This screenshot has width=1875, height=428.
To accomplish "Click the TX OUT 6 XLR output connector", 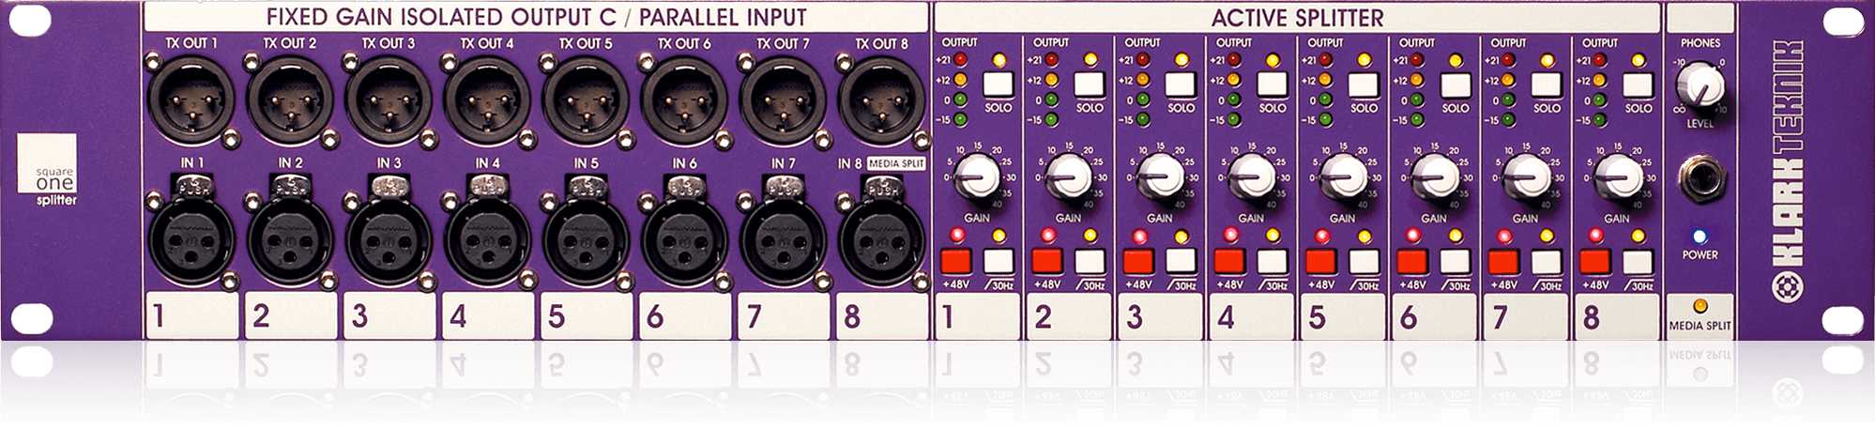I will click(683, 99).
